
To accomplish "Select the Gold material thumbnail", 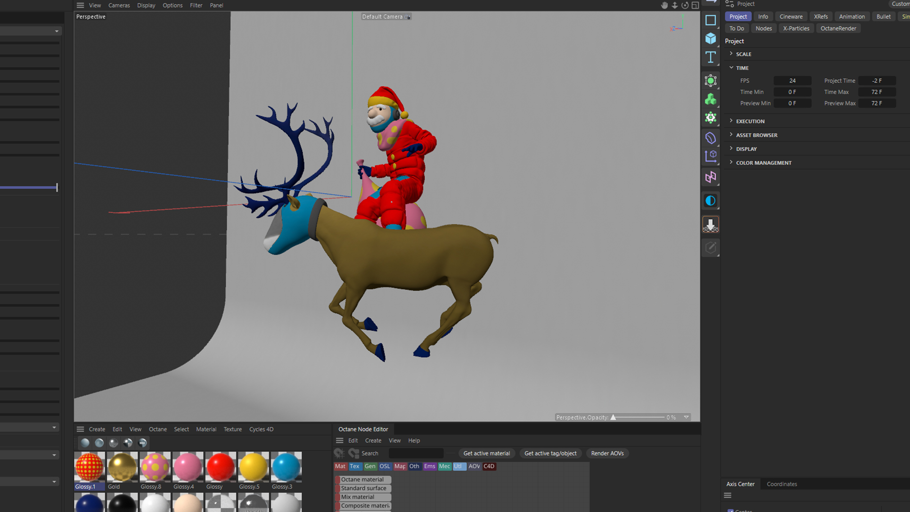I will click(122, 466).
